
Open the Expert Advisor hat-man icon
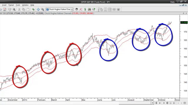coord(76,9)
